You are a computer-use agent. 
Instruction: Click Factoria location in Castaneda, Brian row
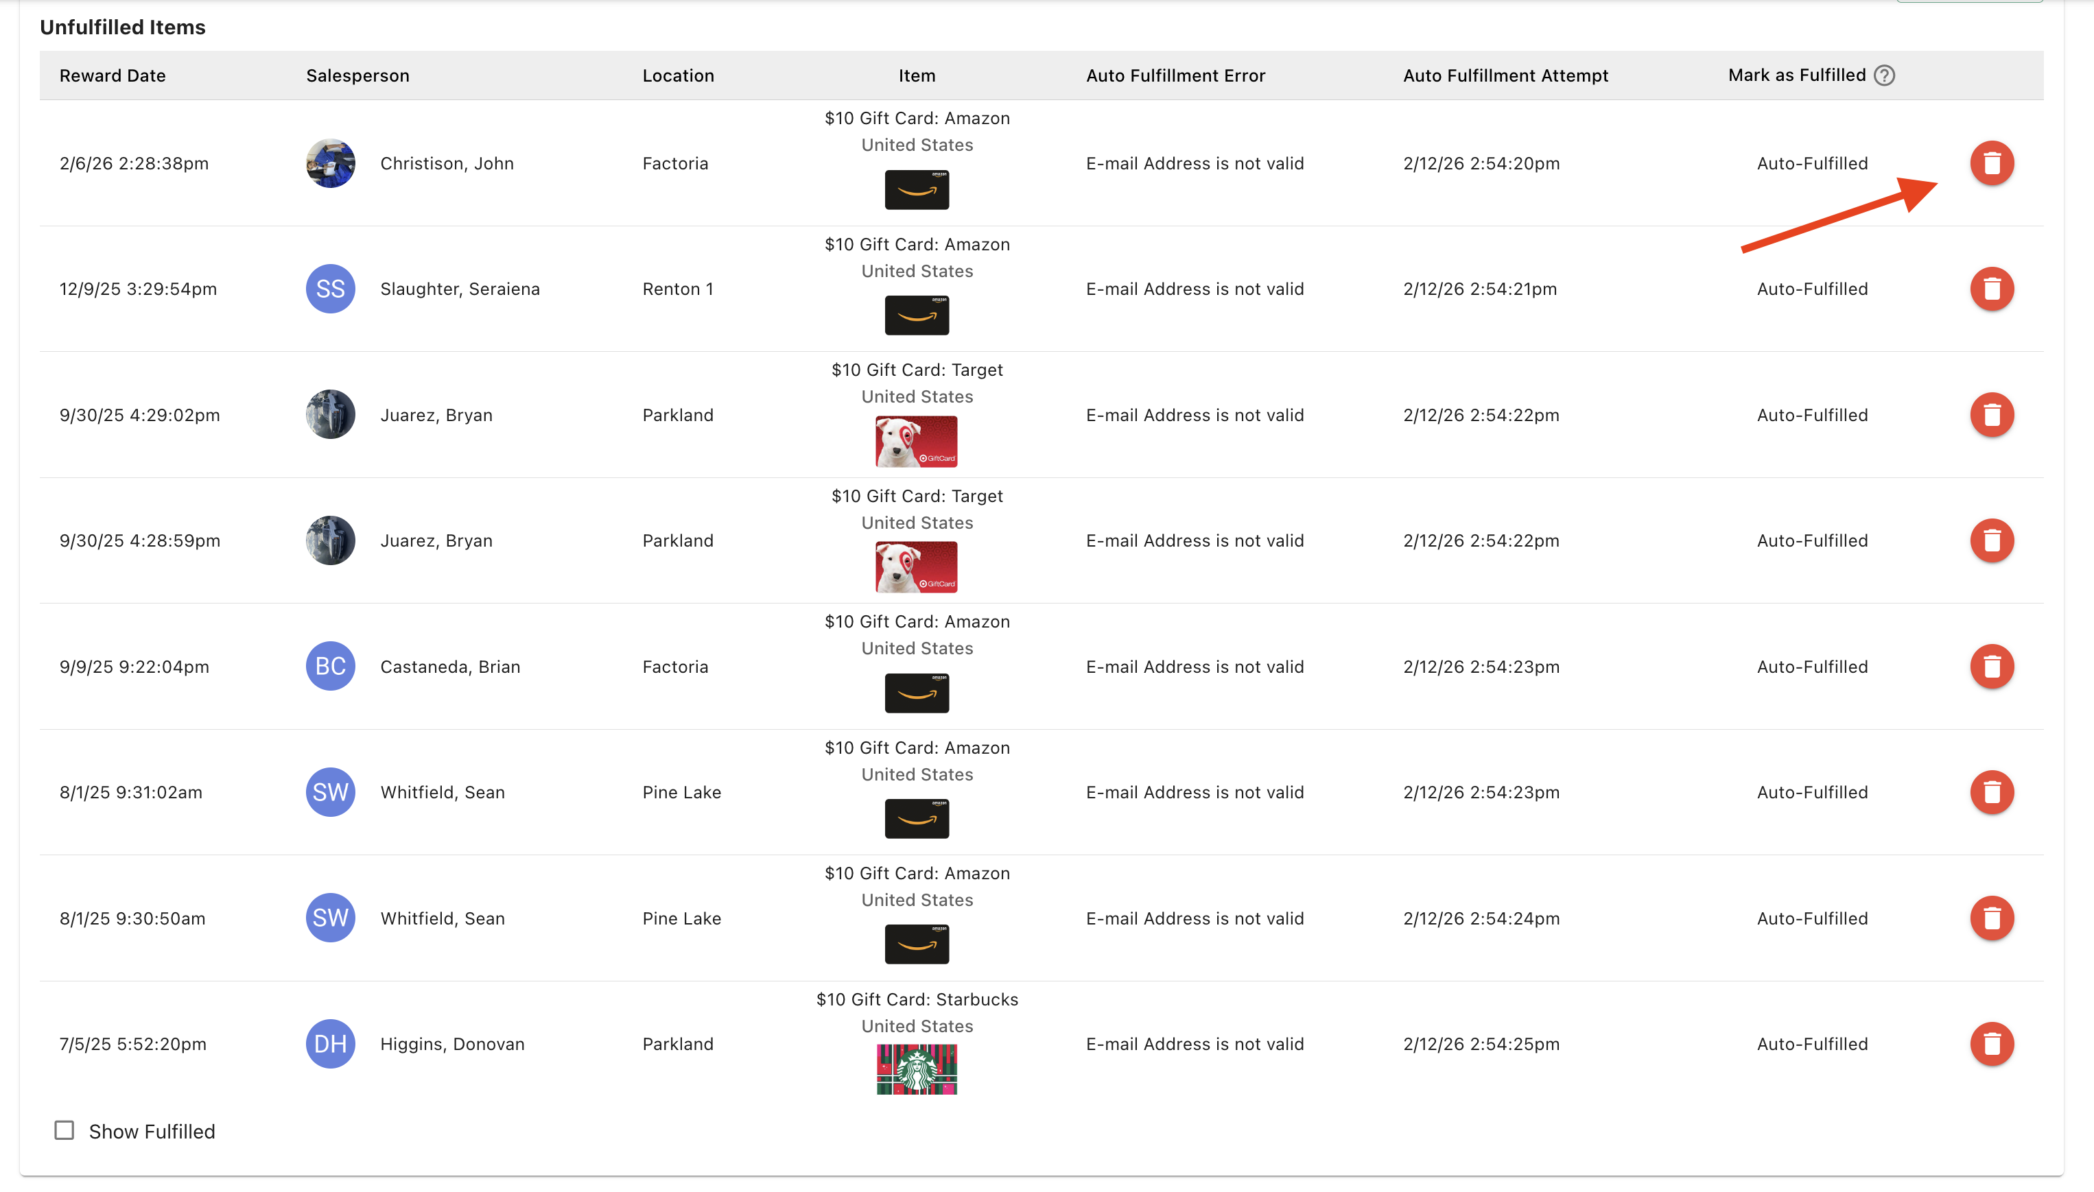(675, 667)
